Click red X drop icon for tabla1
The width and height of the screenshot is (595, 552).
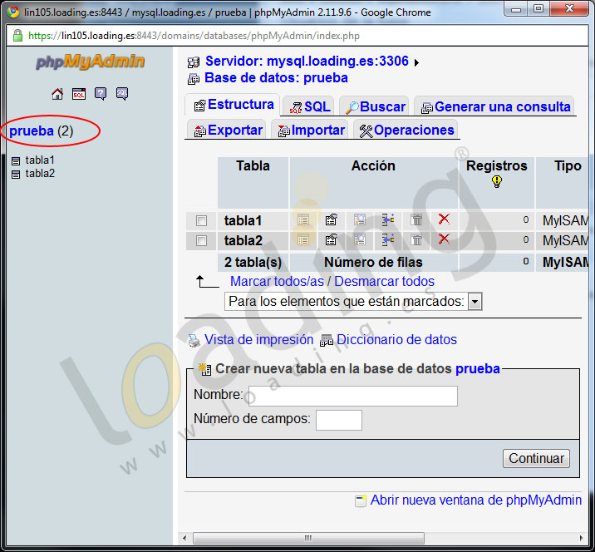(444, 219)
